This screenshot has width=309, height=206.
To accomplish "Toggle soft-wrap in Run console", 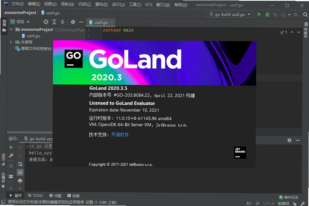I will point(20,164).
